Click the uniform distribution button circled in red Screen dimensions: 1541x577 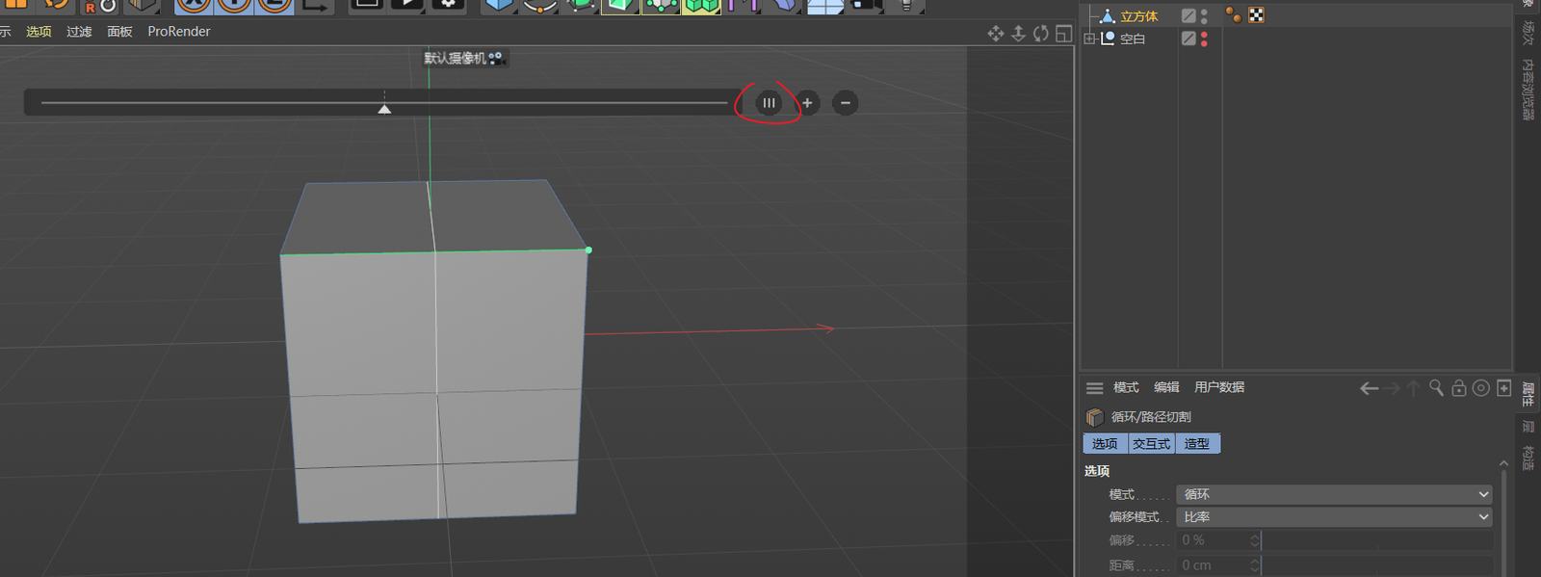[769, 103]
